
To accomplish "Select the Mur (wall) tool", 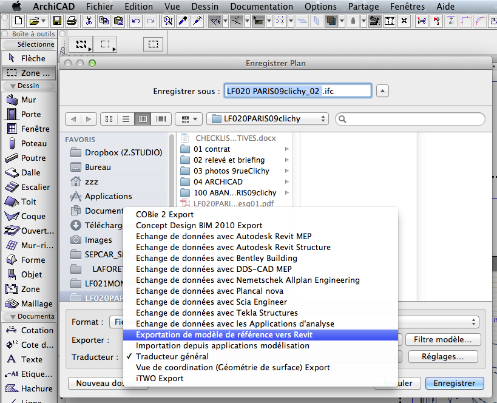I will tap(28, 100).
